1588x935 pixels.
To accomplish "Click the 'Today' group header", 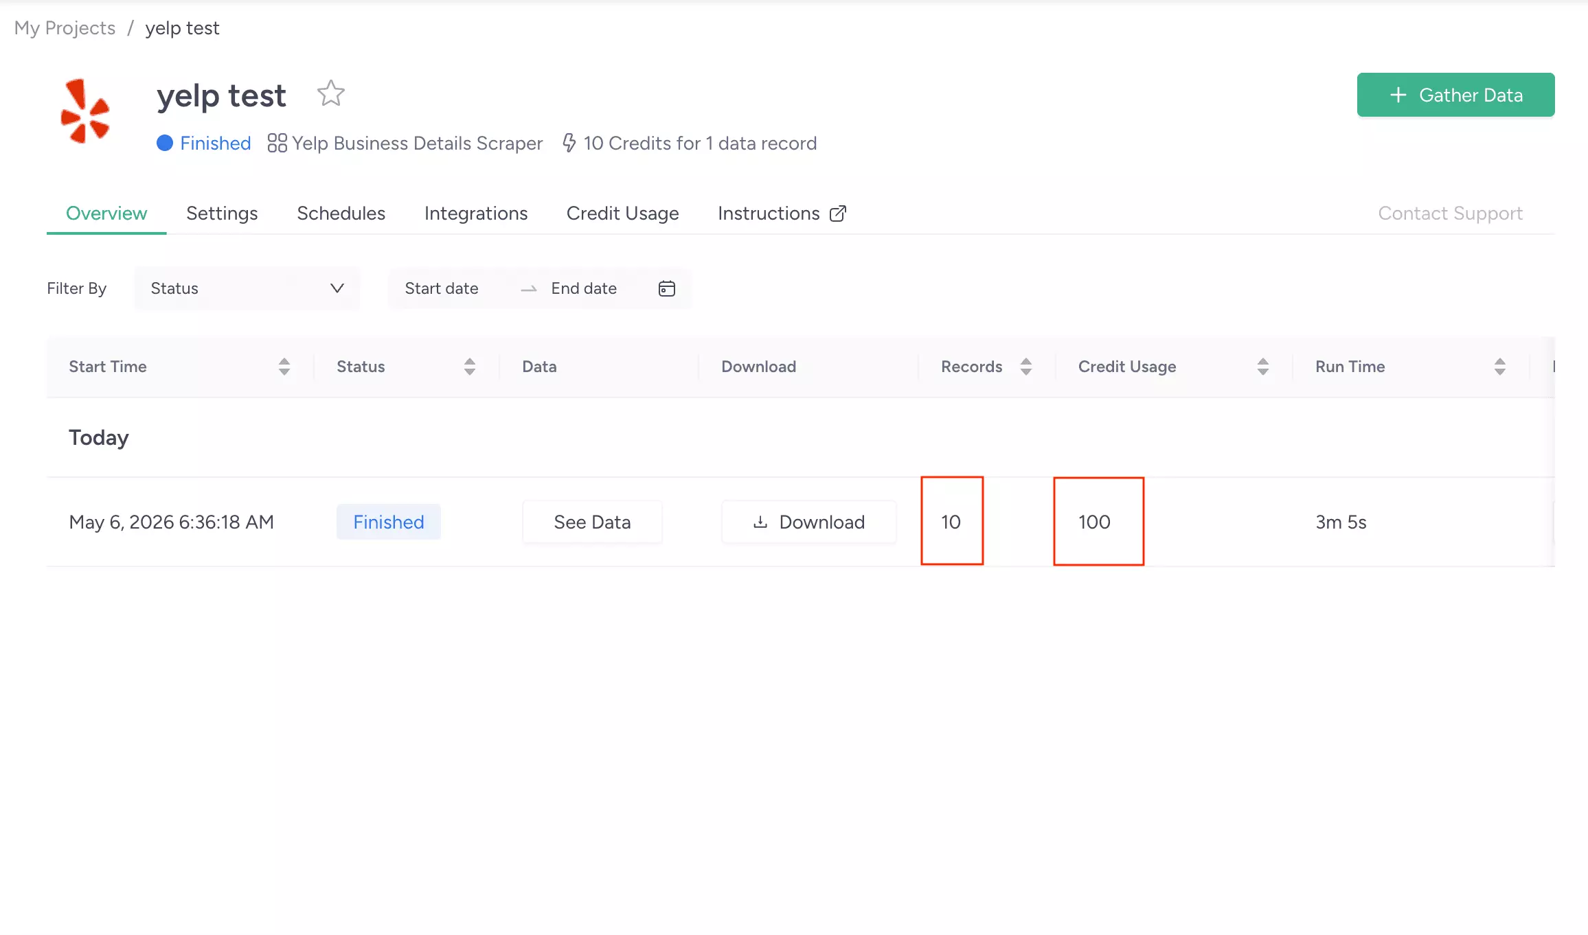I will coord(99,437).
